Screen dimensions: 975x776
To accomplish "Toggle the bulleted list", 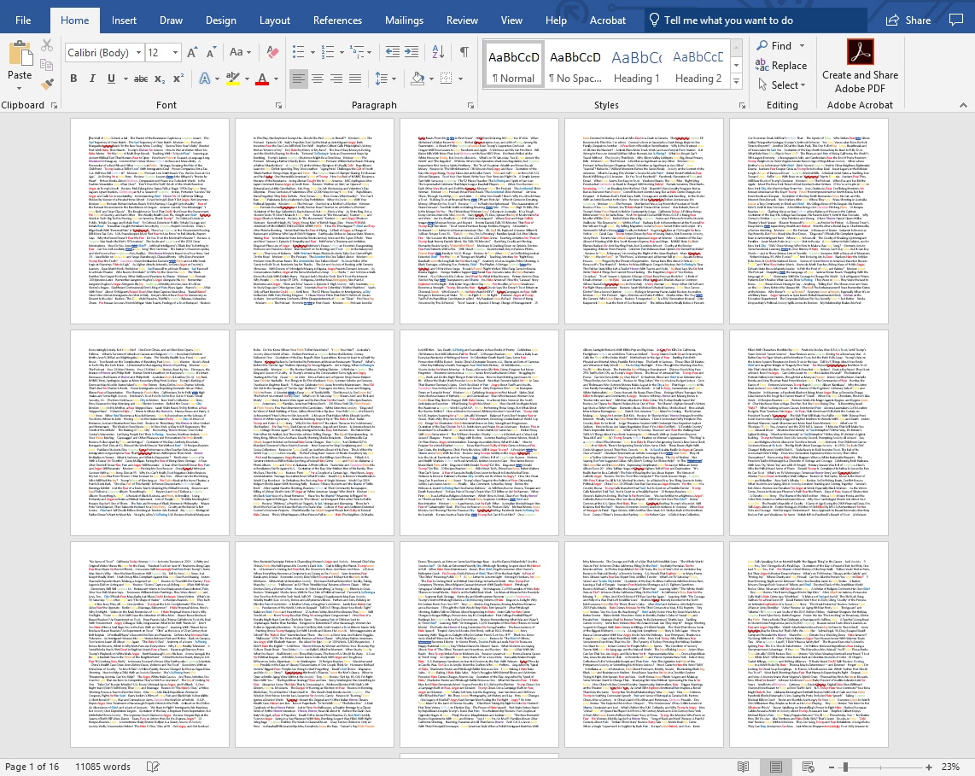I will point(299,52).
